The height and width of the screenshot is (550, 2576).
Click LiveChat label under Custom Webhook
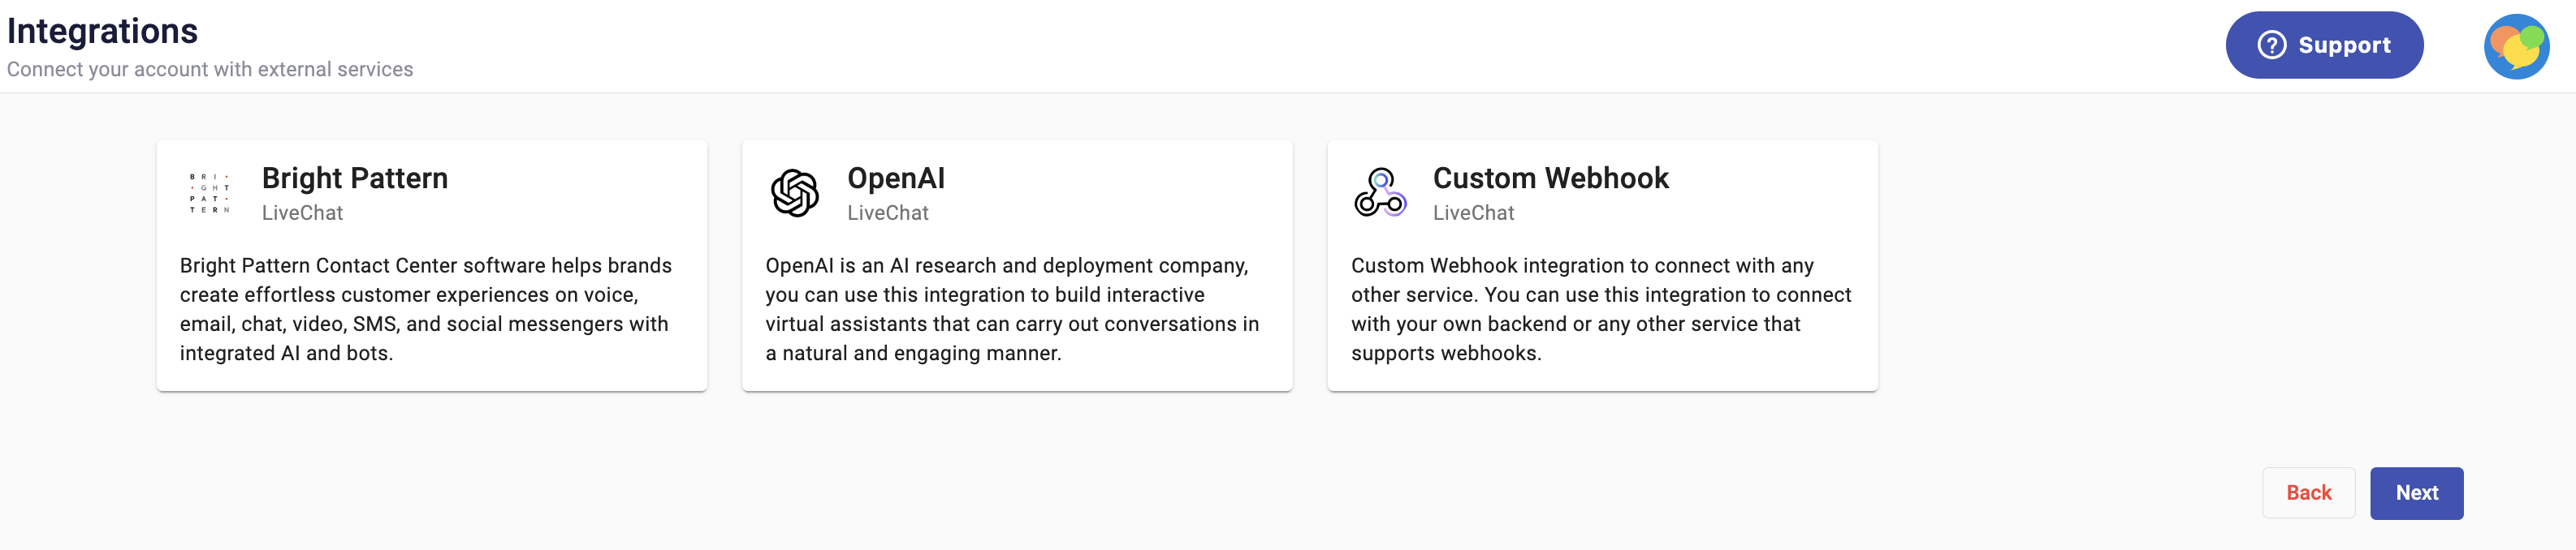coord(1473,213)
